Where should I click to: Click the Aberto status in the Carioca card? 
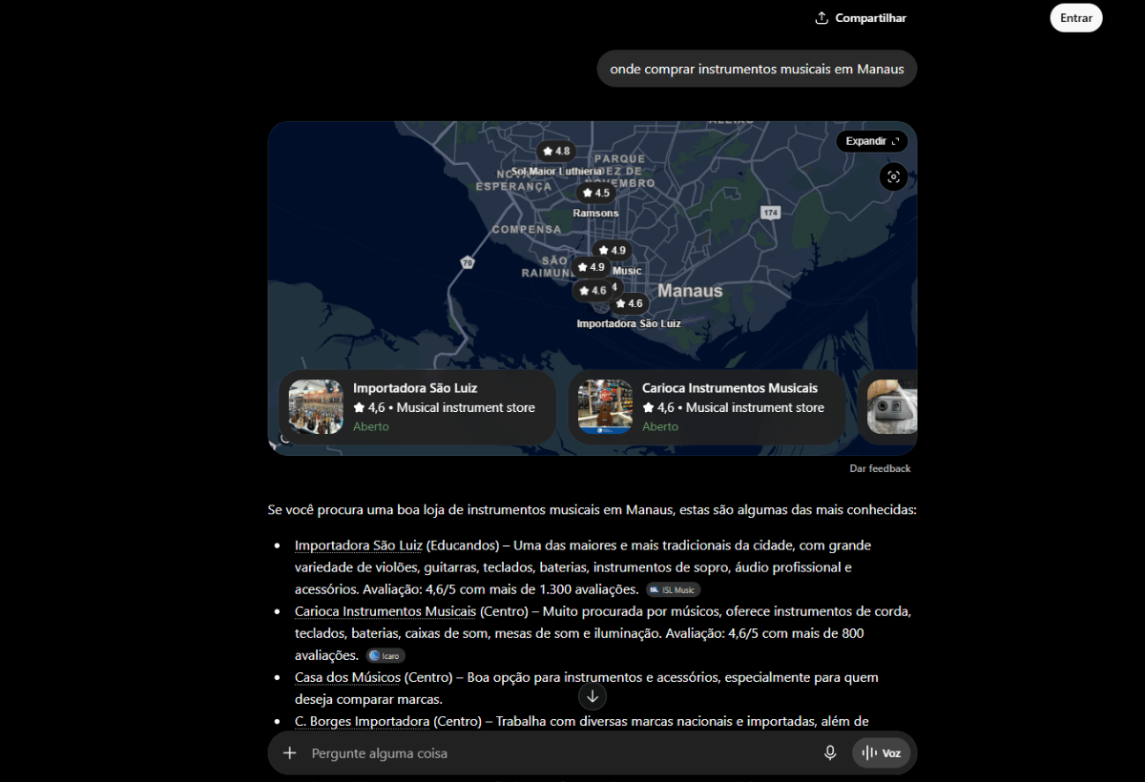pos(660,426)
